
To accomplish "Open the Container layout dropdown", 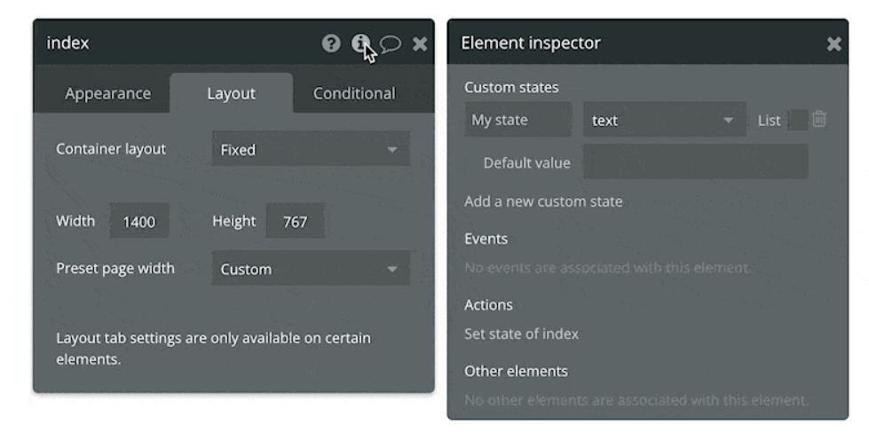I will [311, 149].
